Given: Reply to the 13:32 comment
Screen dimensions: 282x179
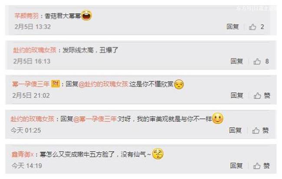Looking at the screenshot, I should pyautogui.click(x=233, y=27).
